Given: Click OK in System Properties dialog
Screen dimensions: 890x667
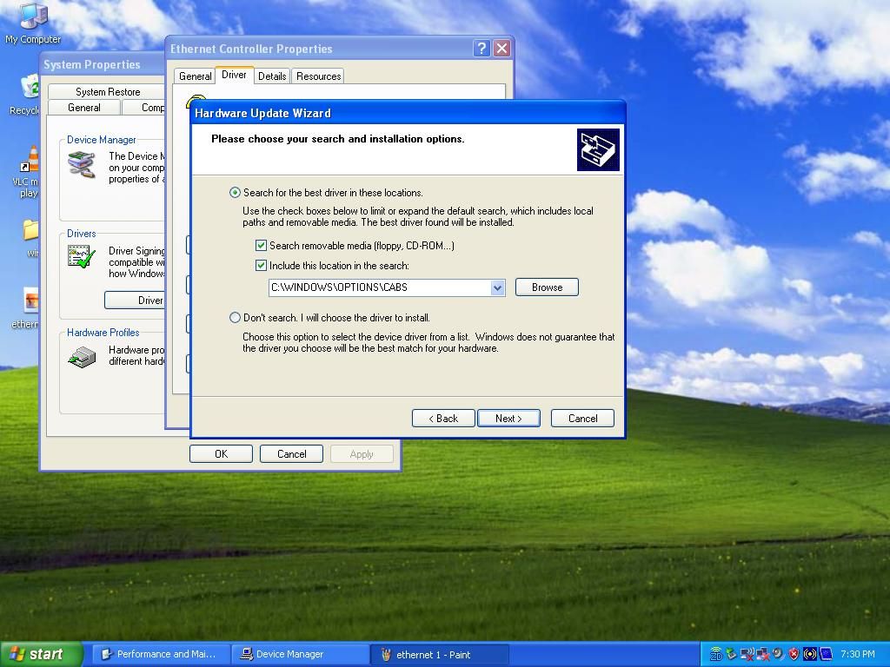Looking at the screenshot, I should tap(221, 453).
